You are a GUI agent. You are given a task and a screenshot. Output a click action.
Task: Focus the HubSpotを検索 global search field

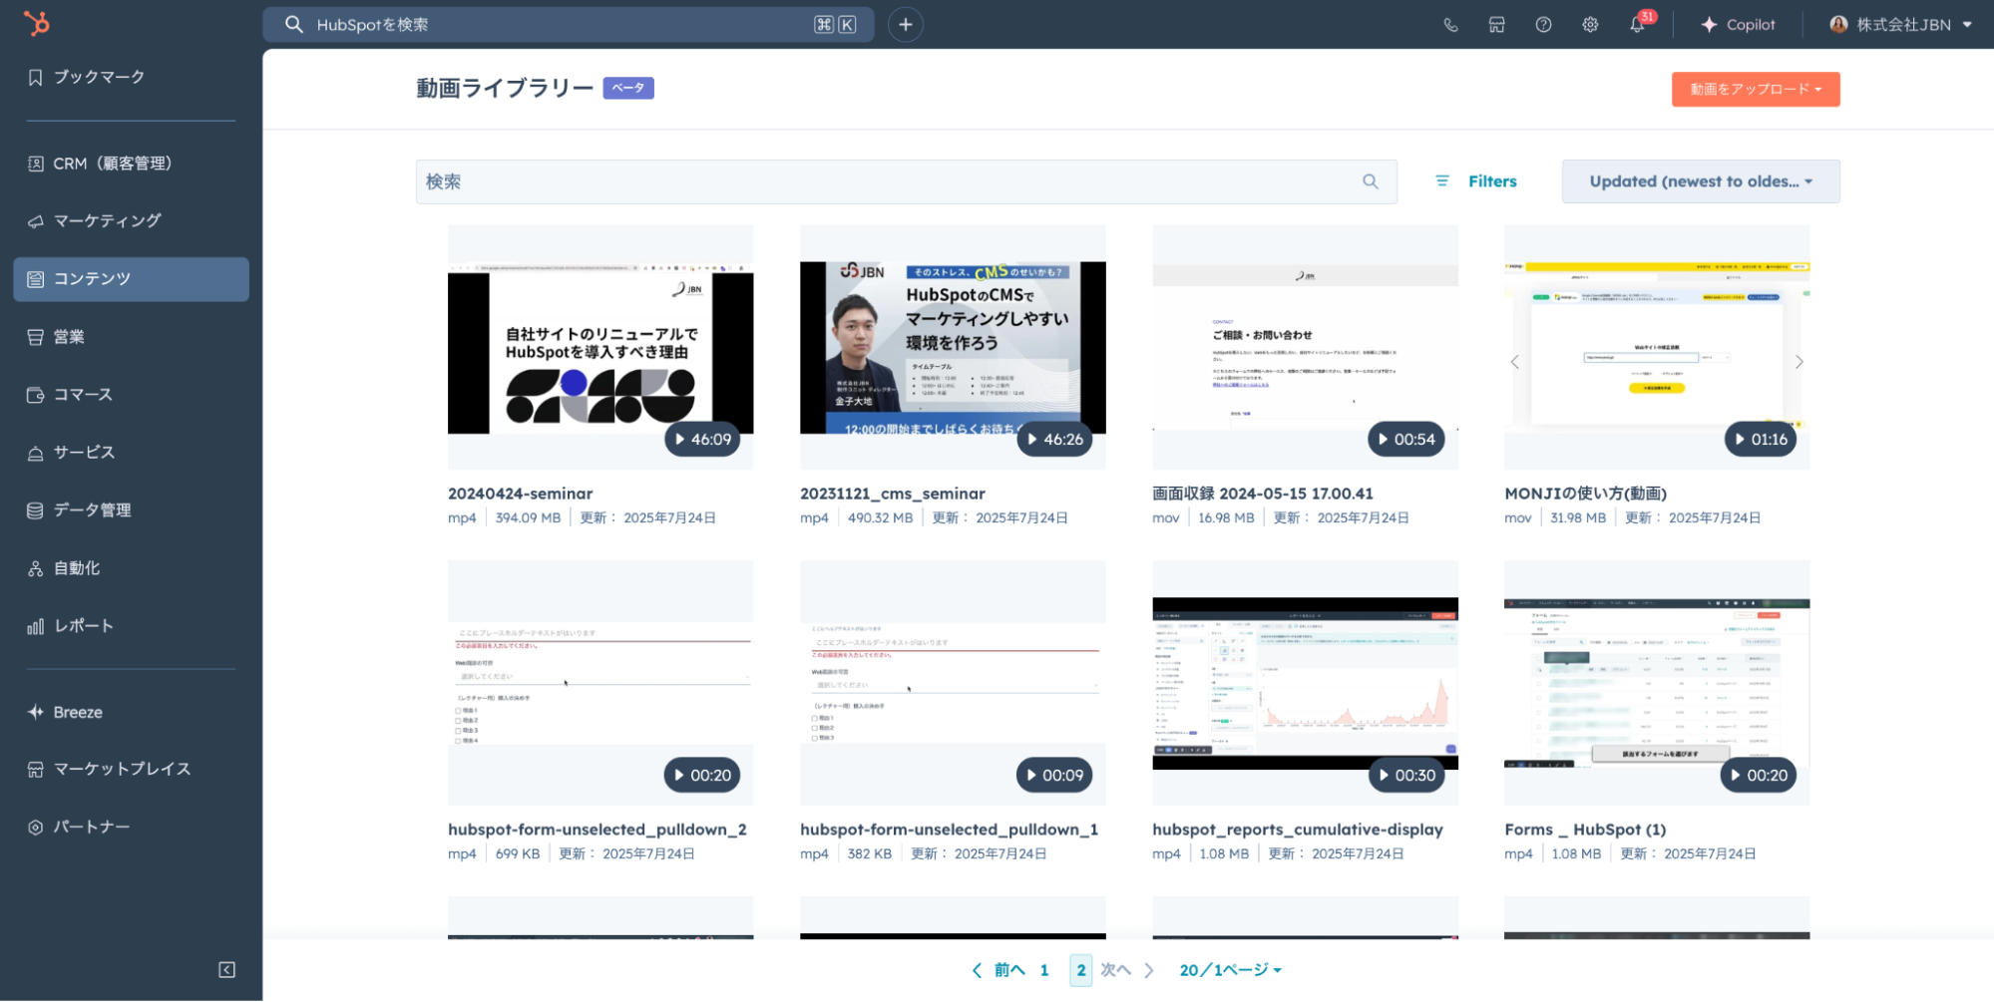point(568,25)
